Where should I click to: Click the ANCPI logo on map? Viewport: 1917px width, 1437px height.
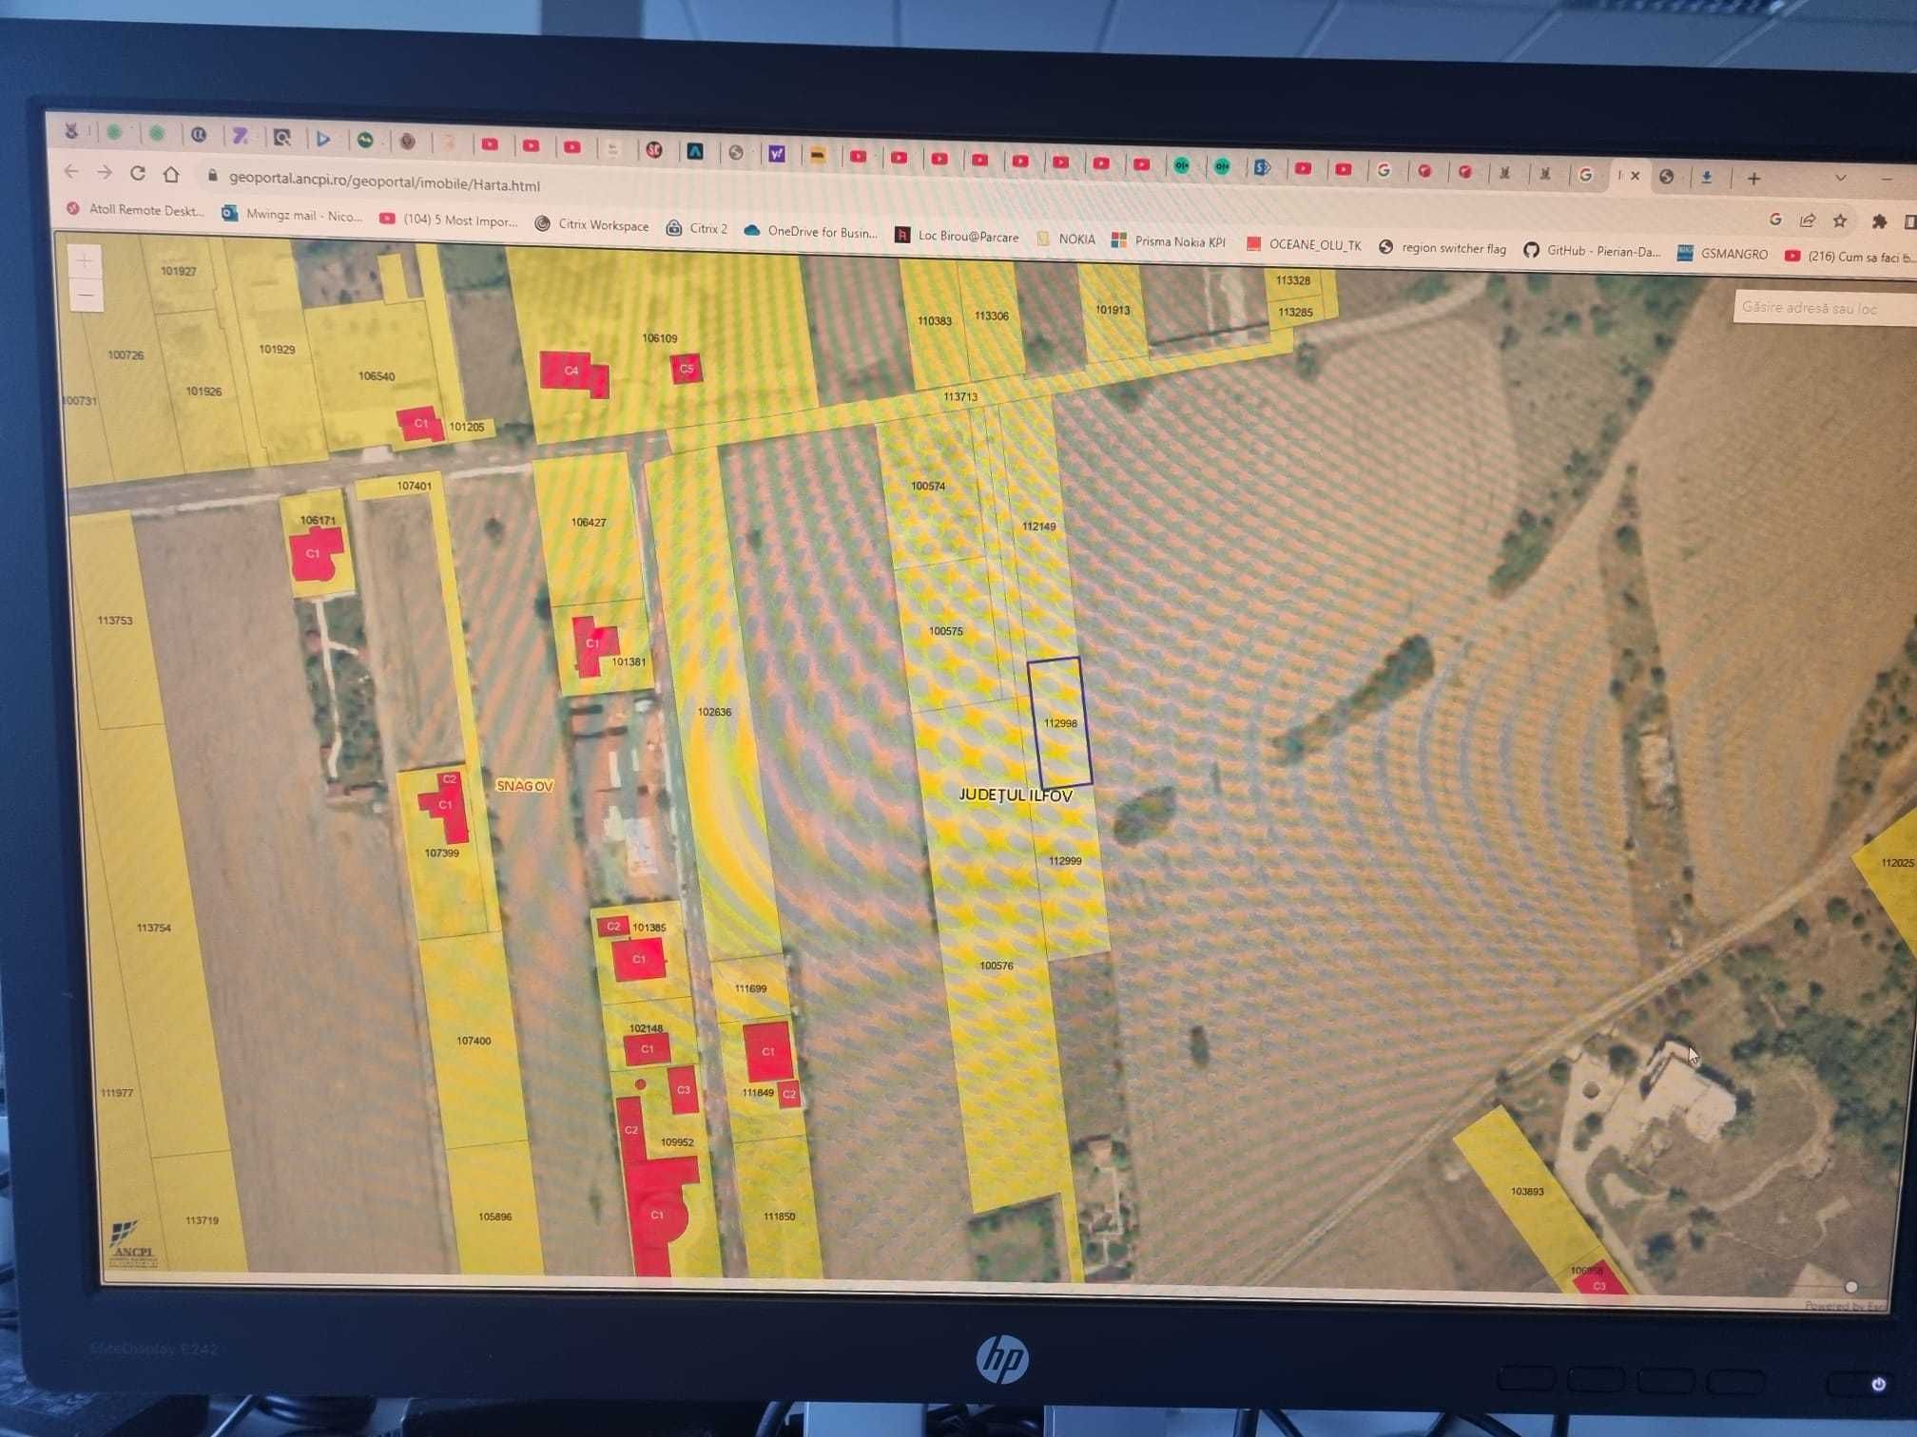131,1242
